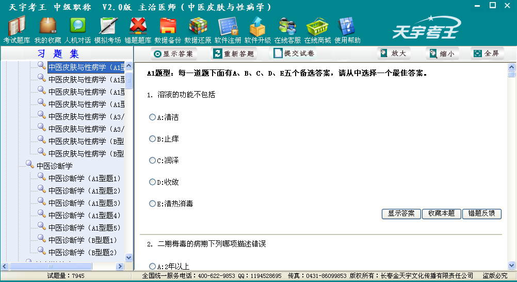Open 错题题库 wrong questions bank
The height and width of the screenshot is (282, 517).
click(x=138, y=30)
